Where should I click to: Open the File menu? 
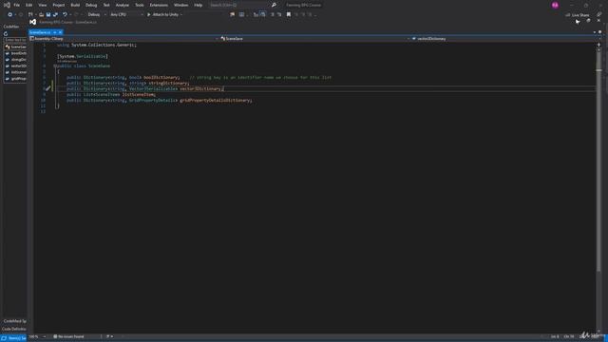[x=17, y=5]
